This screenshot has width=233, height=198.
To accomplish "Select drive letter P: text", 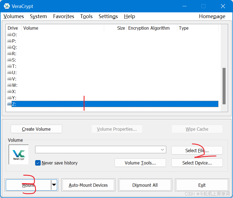I will pyautogui.click(x=14, y=41).
